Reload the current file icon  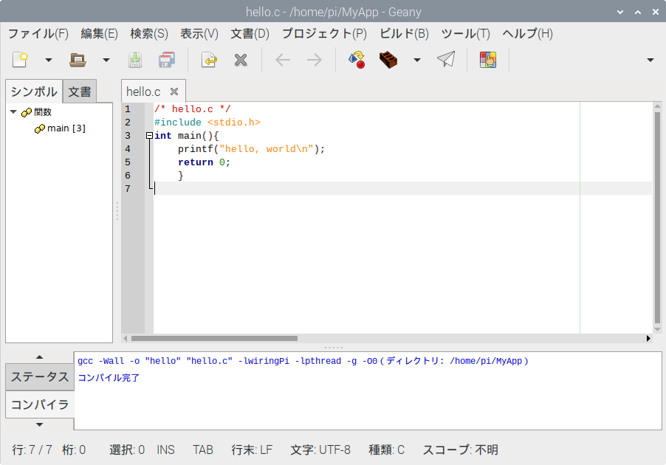(x=208, y=60)
